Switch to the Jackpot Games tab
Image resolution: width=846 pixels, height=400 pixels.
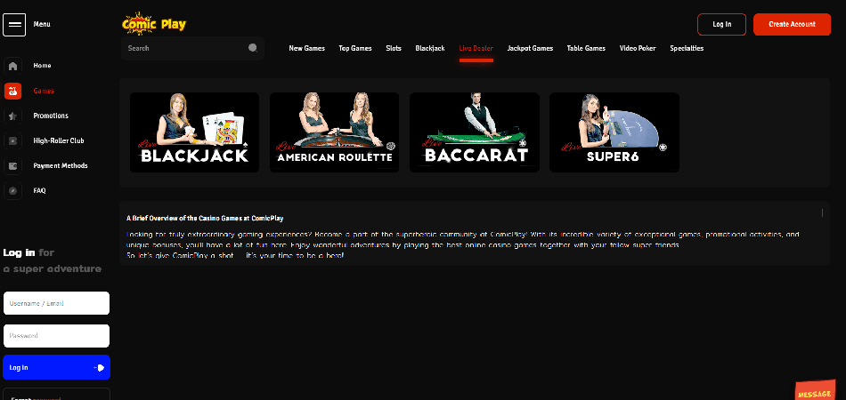coord(530,48)
